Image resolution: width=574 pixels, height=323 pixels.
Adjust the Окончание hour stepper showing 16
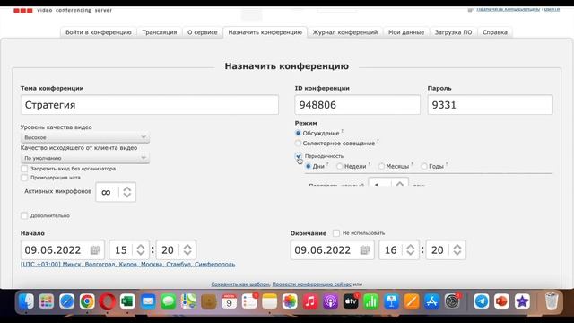tap(411, 249)
